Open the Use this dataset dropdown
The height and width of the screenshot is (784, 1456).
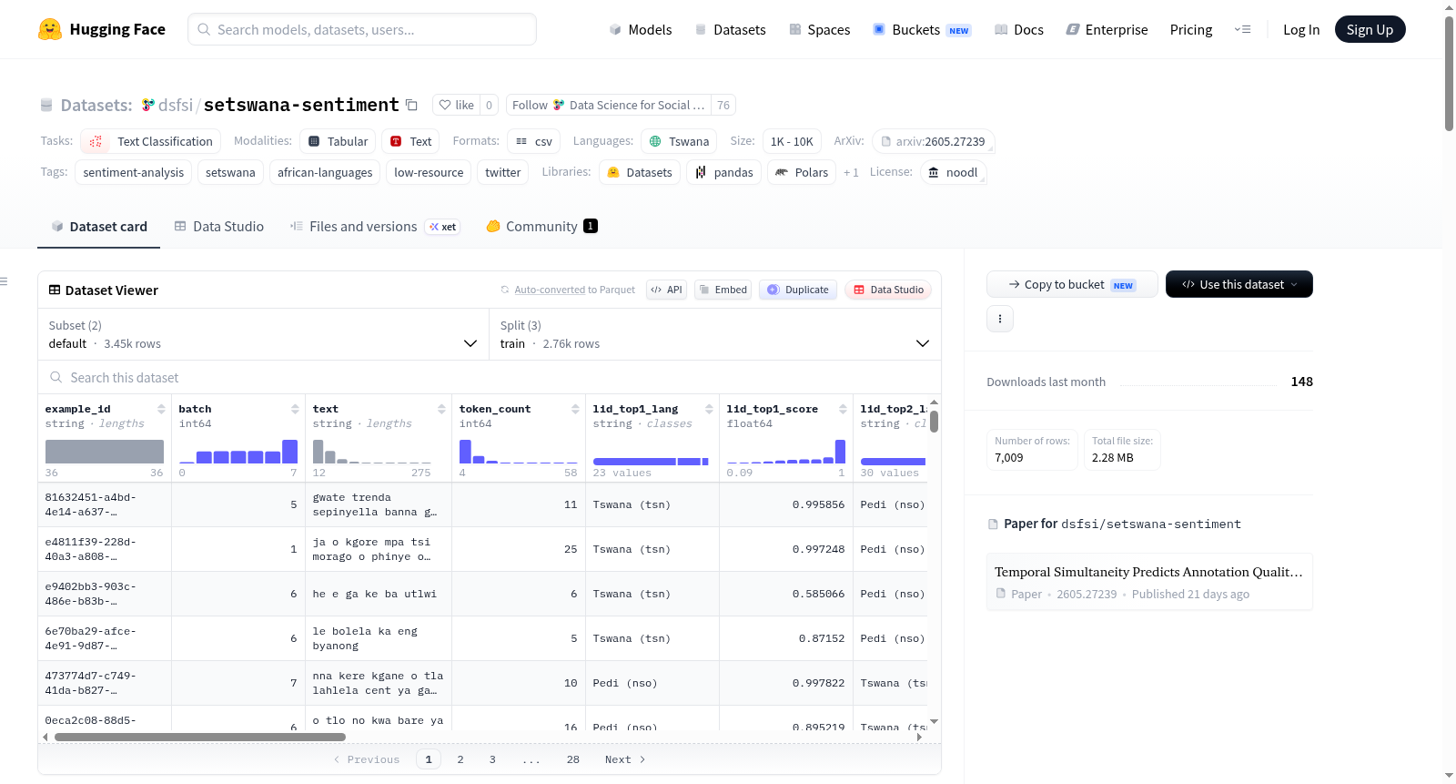[x=1239, y=284]
